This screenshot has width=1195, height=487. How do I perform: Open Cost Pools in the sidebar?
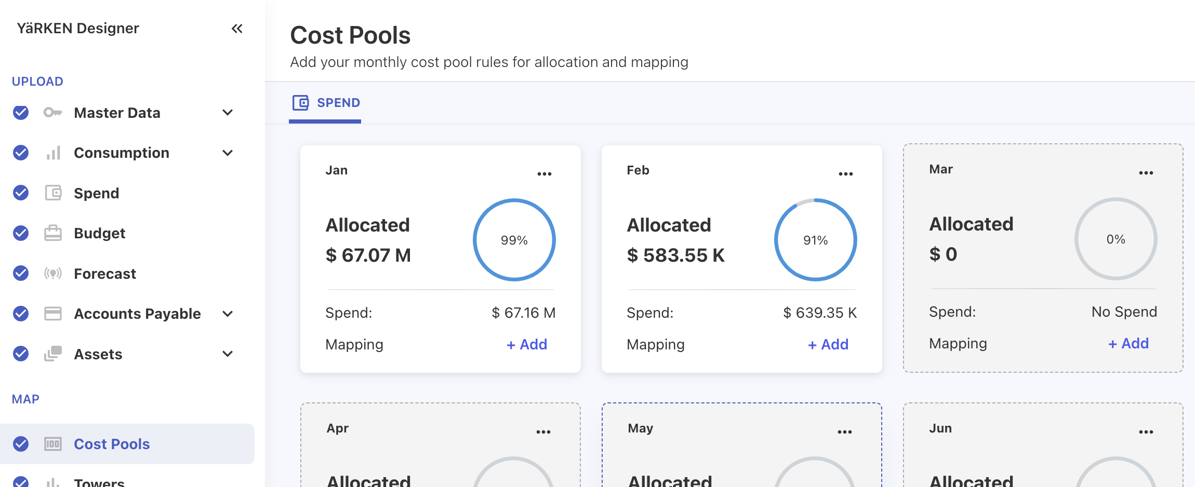coord(112,444)
